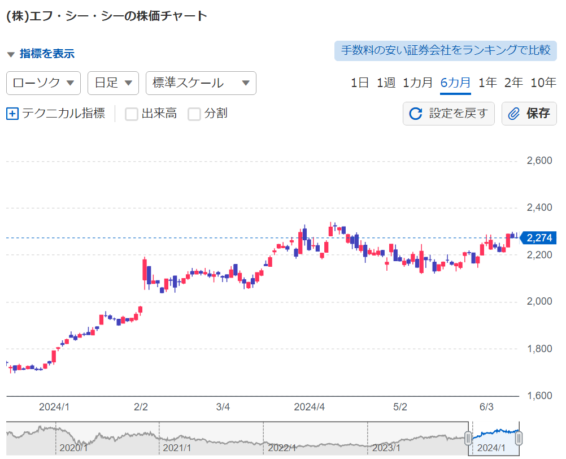Click the 2023/1 marker in the navigator
The height and width of the screenshot is (459, 566).
click(386, 448)
